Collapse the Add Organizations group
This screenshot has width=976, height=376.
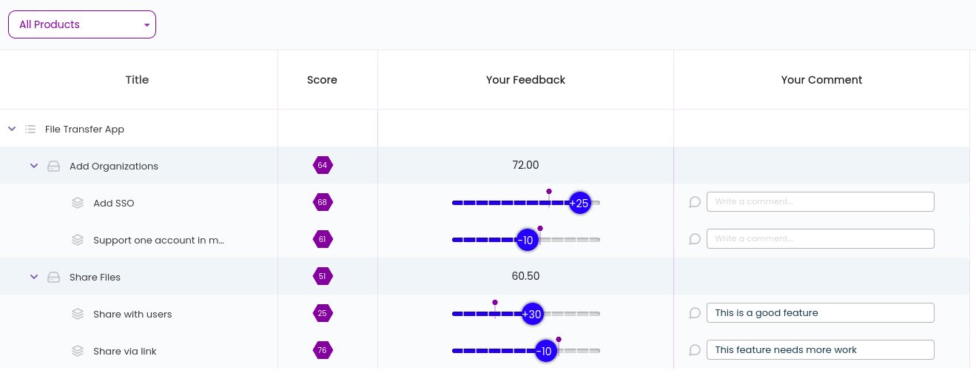click(x=34, y=166)
